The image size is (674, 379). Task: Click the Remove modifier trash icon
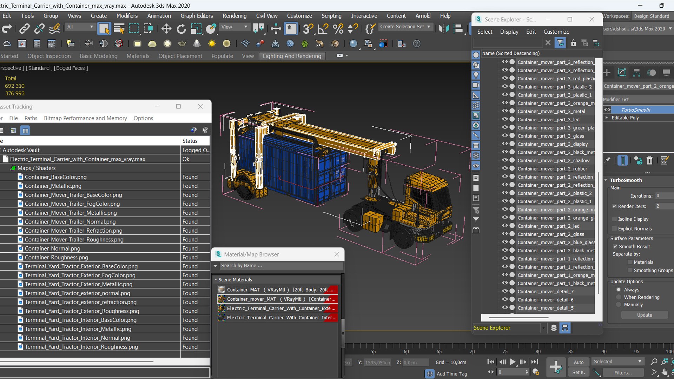[649, 160]
